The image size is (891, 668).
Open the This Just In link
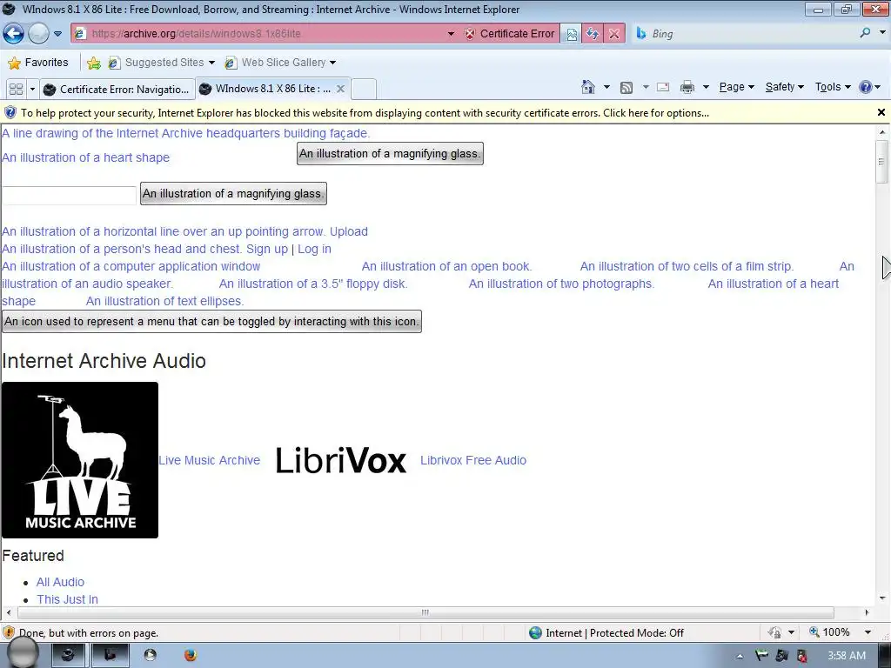pos(67,599)
